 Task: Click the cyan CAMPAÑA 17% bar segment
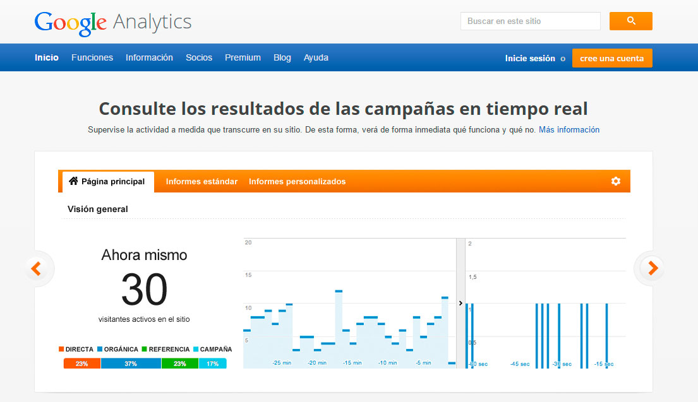(212, 364)
